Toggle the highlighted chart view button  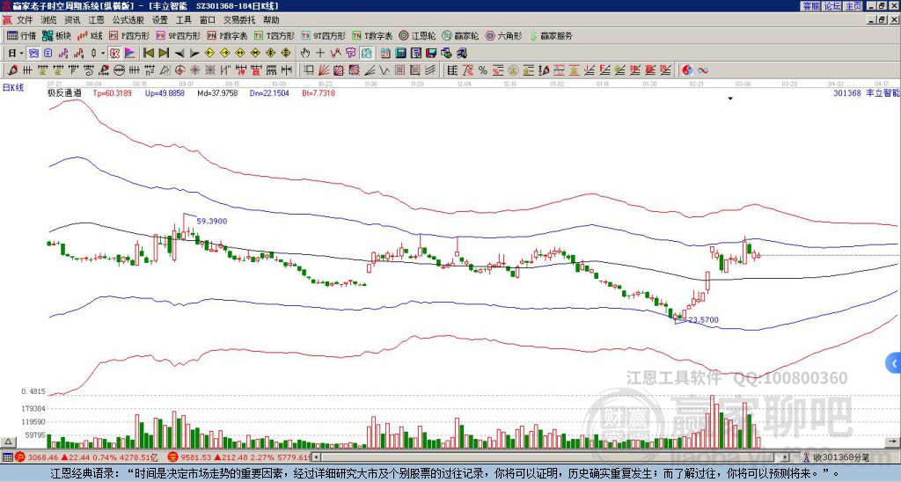[x=34, y=54]
